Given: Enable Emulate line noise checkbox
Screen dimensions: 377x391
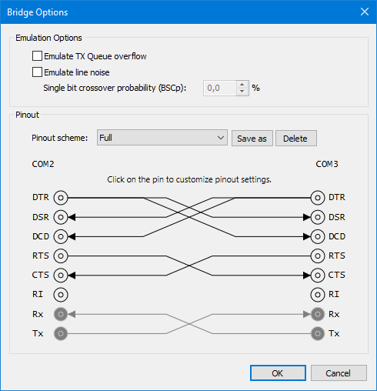Looking at the screenshot, I should click(37, 72).
